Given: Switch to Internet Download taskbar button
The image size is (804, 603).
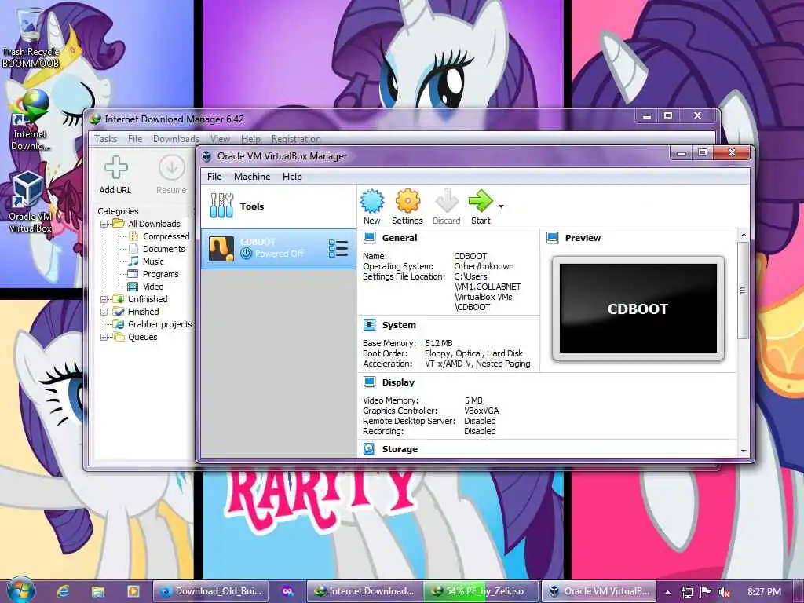Looking at the screenshot, I should point(365,591).
